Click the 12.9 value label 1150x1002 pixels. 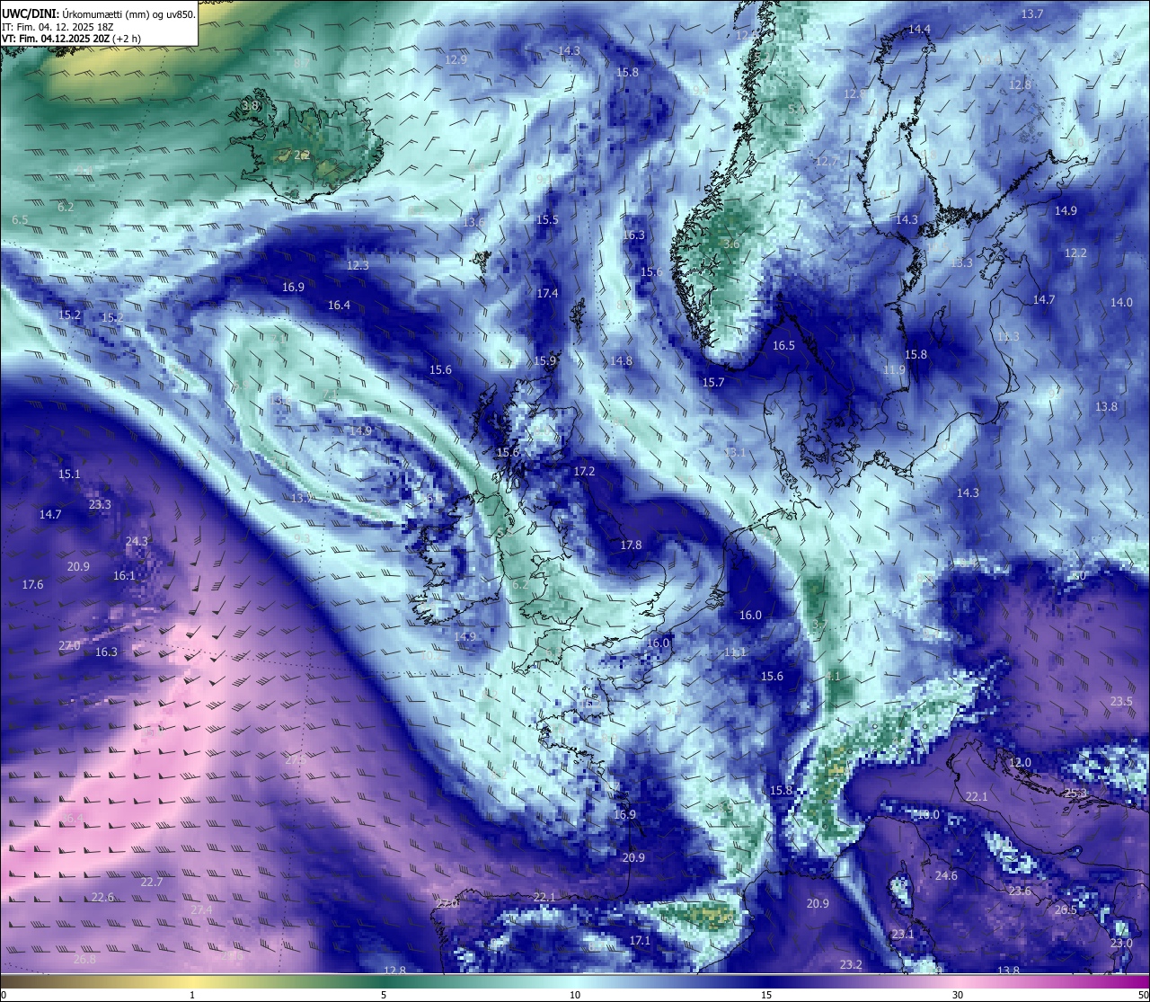[x=456, y=60]
